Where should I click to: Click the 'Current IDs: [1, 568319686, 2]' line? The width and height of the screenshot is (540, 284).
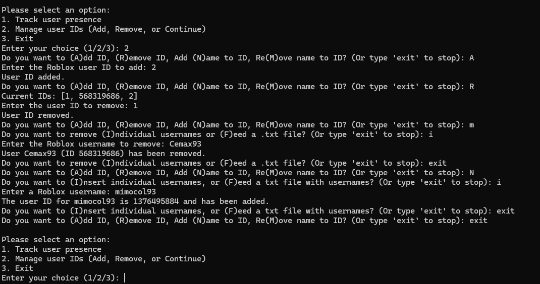pyautogui.click(x=69, y=96)
